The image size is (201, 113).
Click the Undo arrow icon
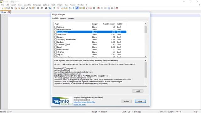pos(38,8)
